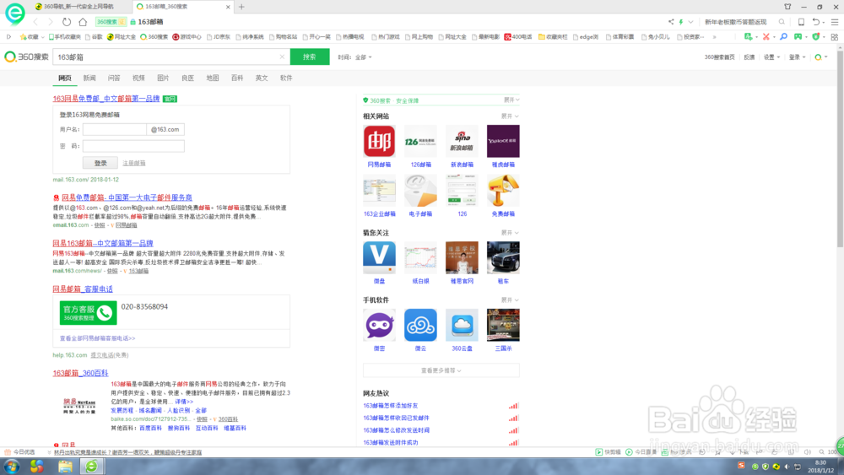Go to the browser home page icon
Screen dimensions: 844x475
83,22
